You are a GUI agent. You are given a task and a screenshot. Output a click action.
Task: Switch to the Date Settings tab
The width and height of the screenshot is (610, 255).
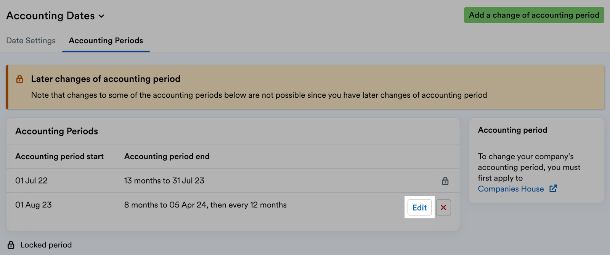(30, 41)
